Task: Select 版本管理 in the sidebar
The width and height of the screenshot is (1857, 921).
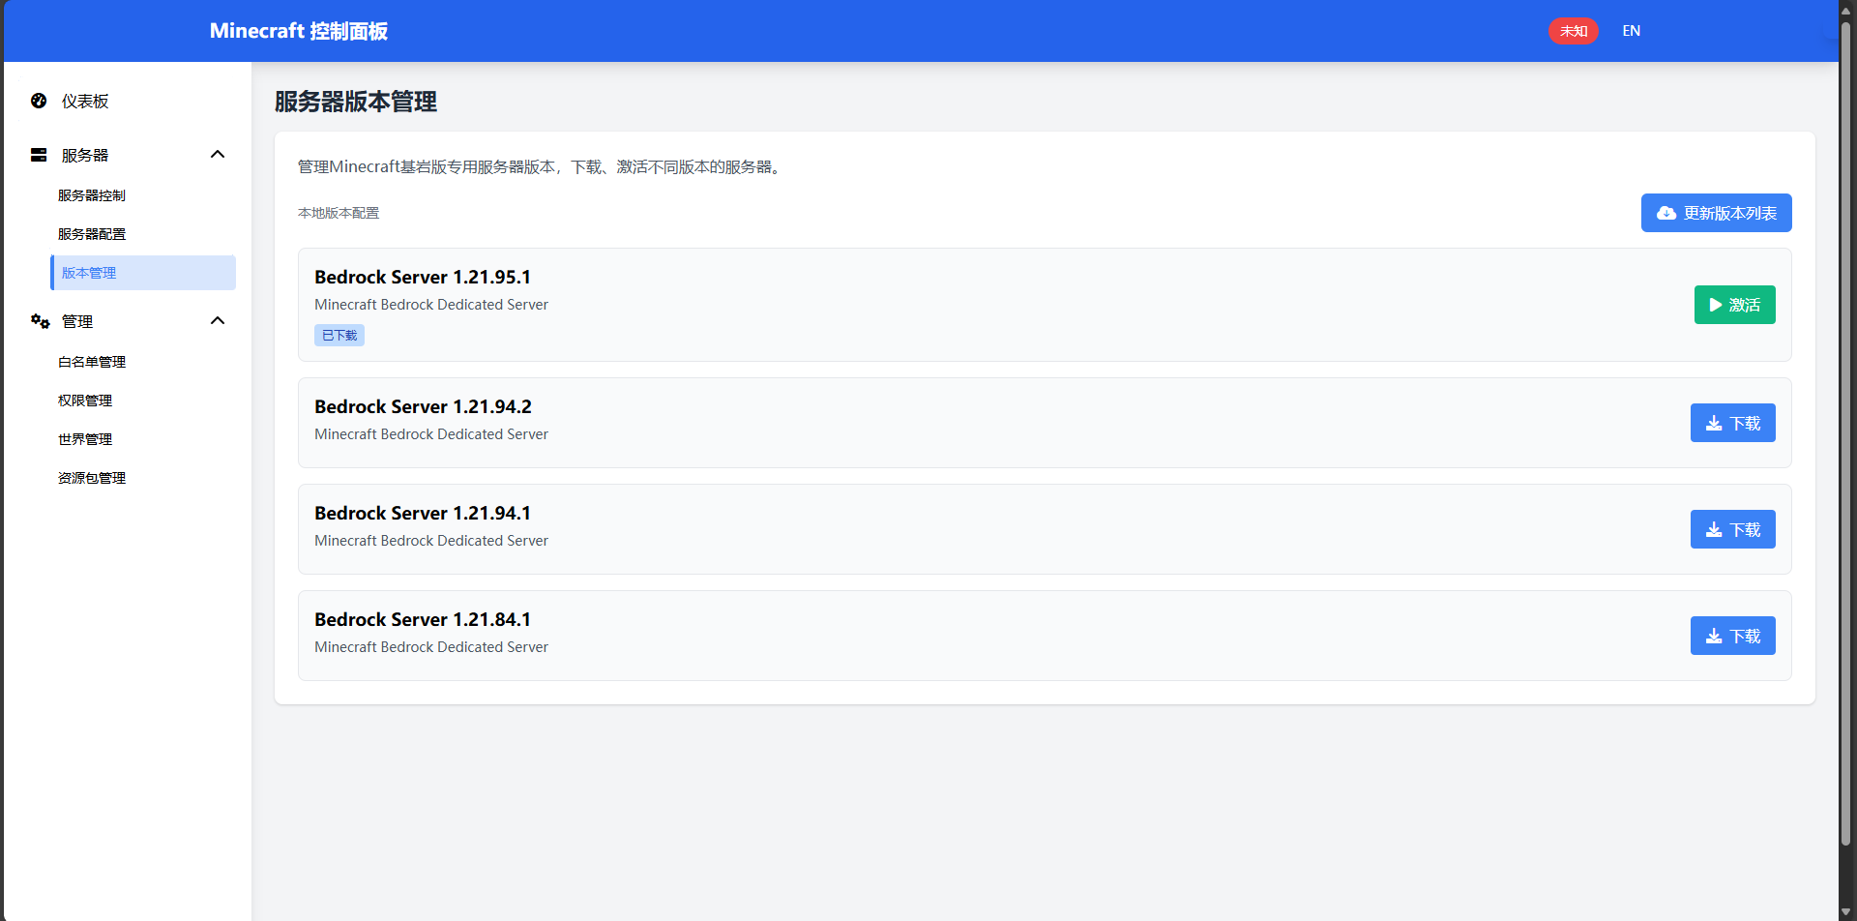Action: (89, 273)
